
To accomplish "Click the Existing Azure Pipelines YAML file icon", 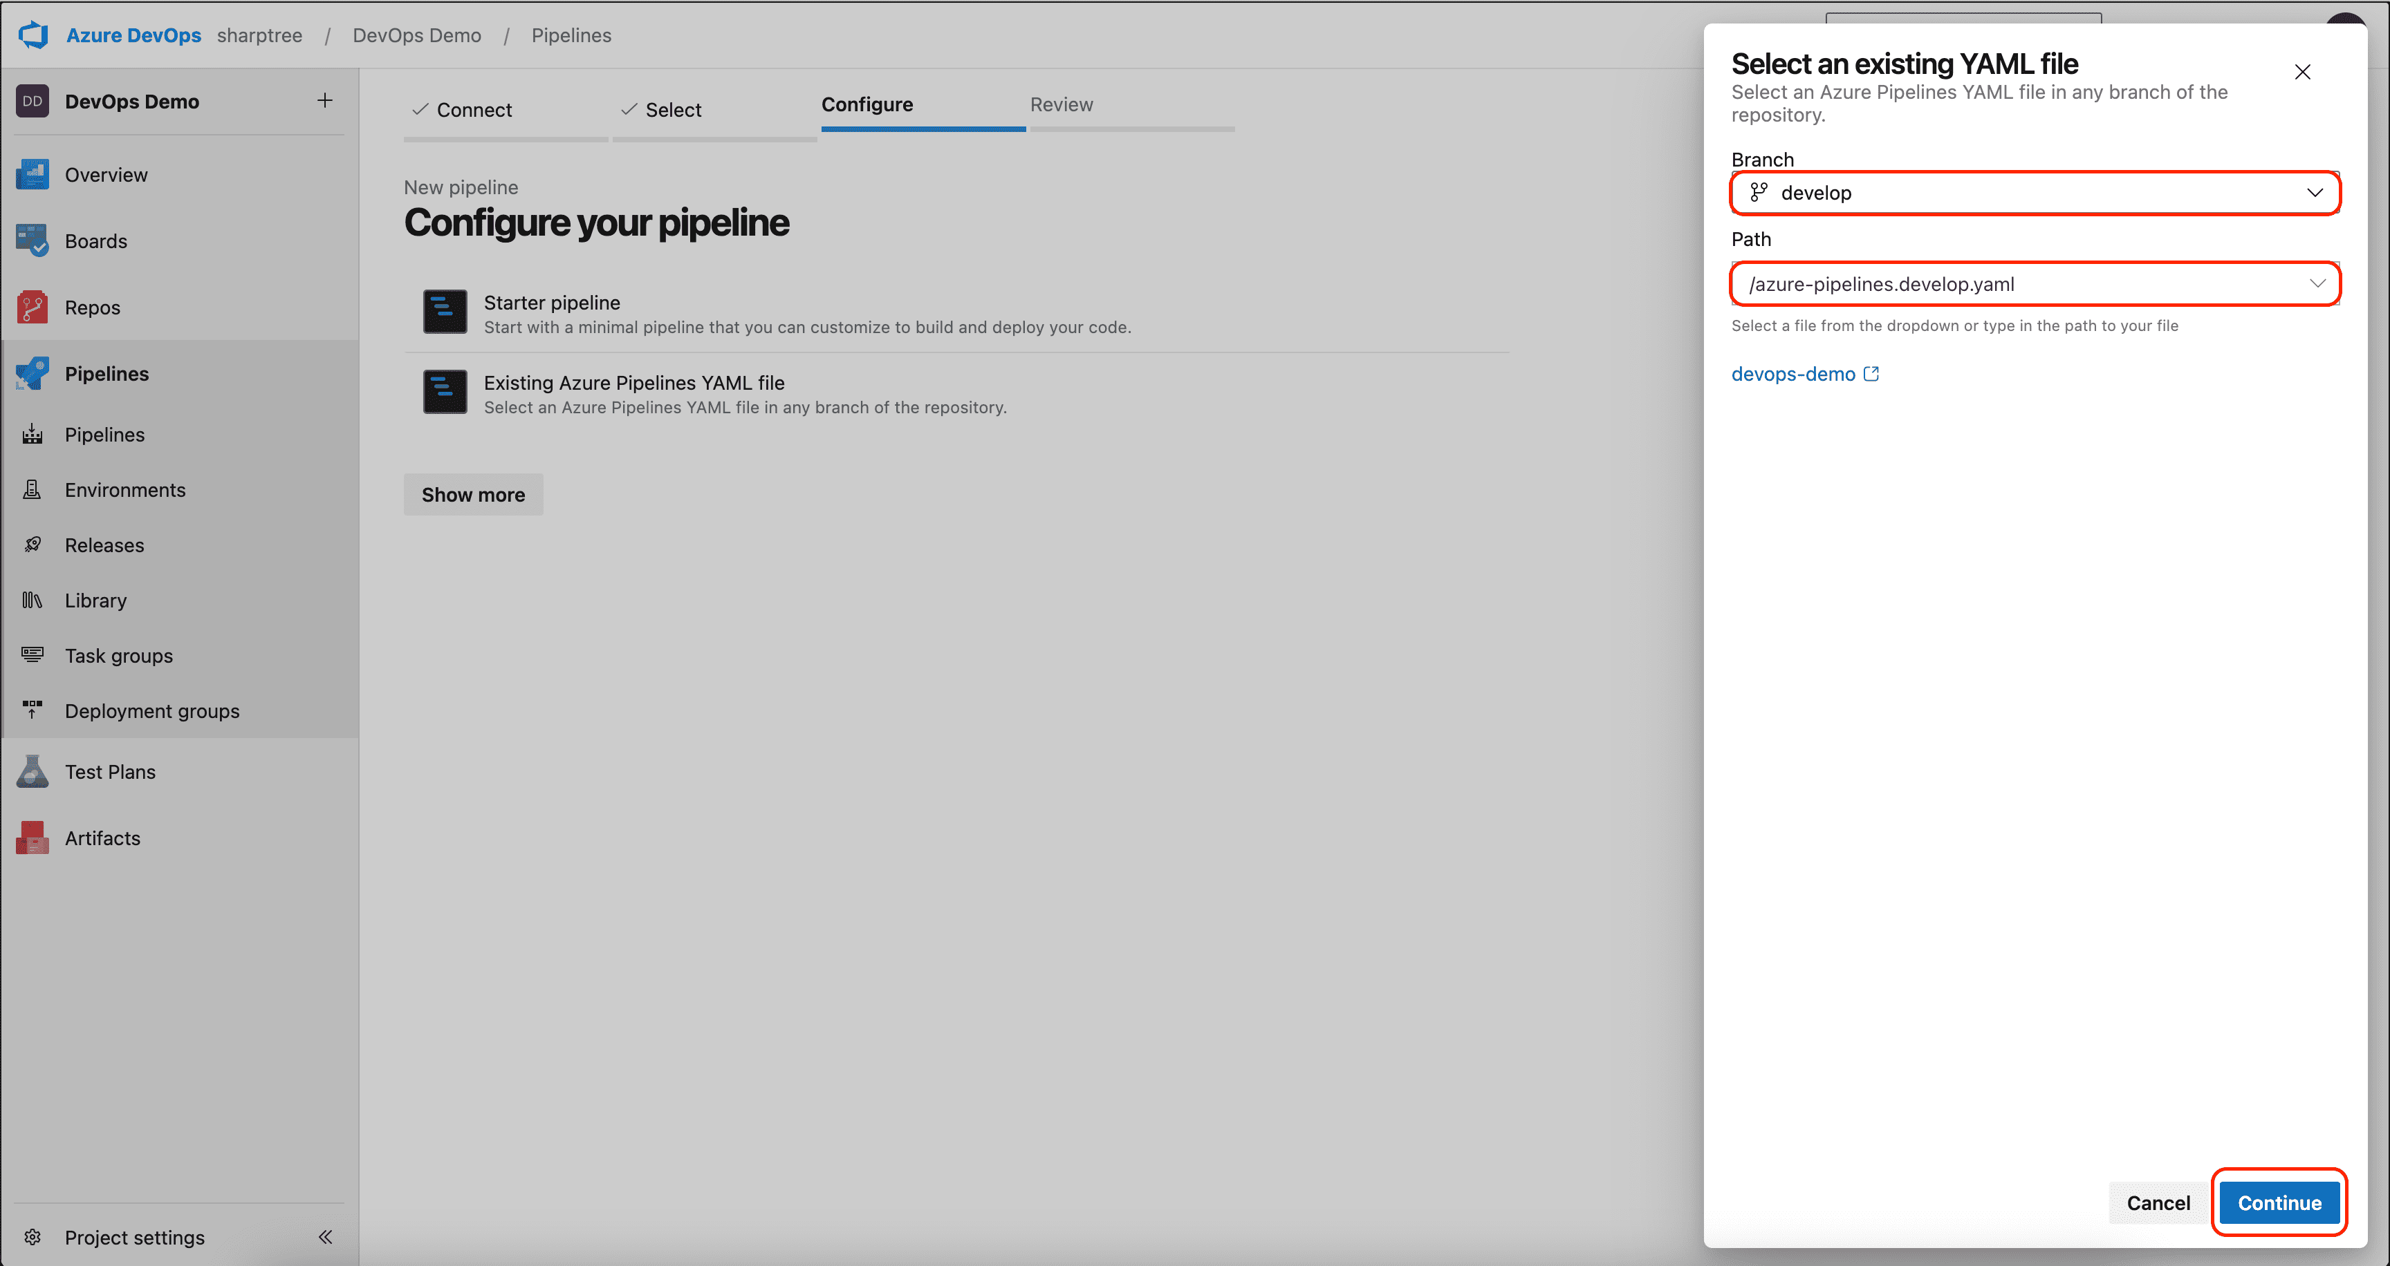I will (x=445, y=392).
